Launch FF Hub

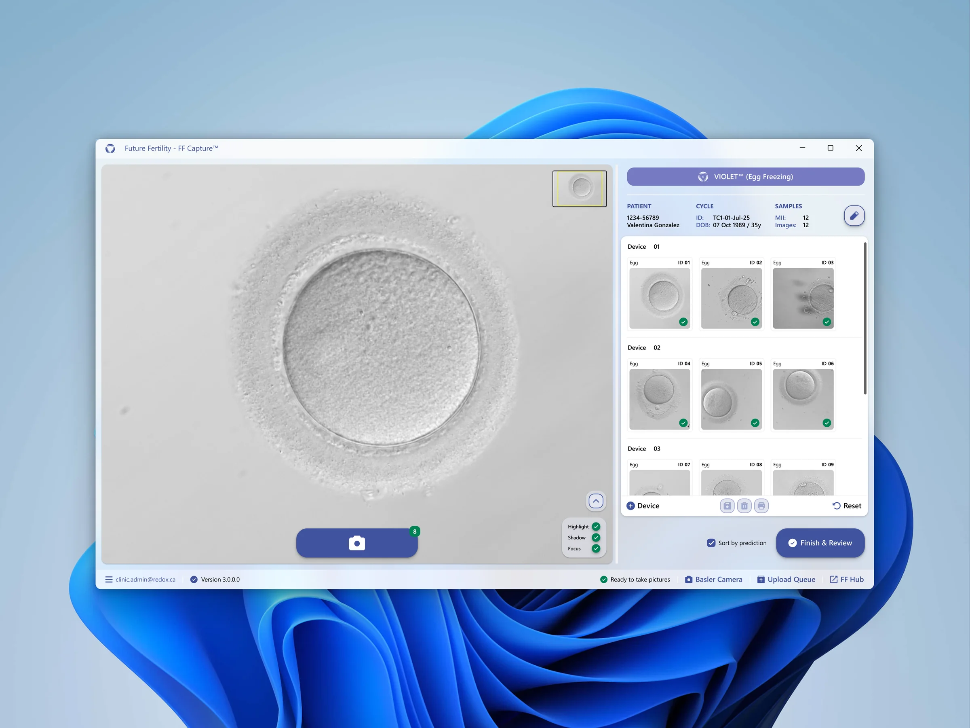pyautogui.click(x=847, y=579)
